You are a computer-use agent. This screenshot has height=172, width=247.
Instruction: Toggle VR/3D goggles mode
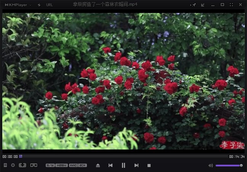(34, 165)
